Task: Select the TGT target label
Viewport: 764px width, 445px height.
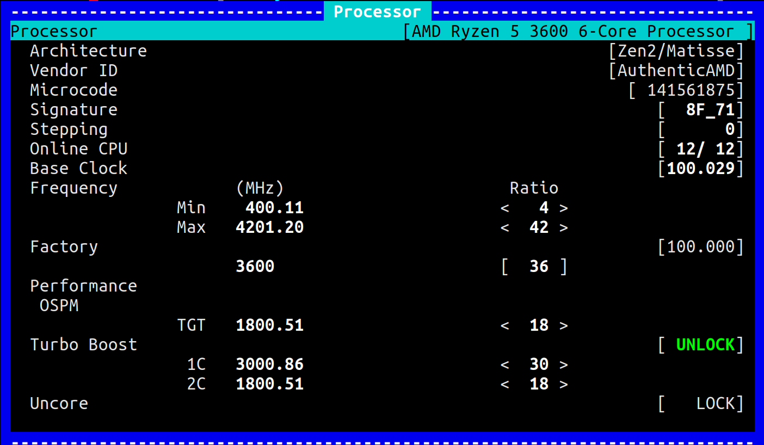Action: [191, 325]
